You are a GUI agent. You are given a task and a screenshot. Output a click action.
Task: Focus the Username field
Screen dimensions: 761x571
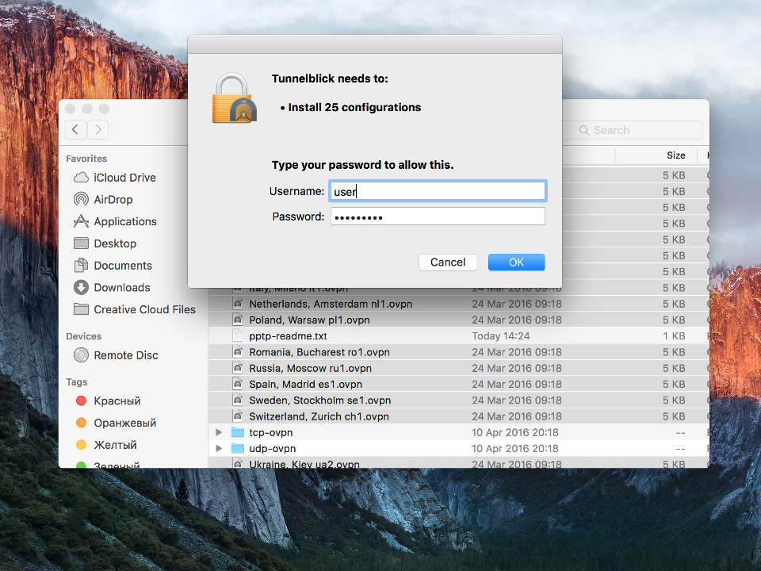(438, 191)
